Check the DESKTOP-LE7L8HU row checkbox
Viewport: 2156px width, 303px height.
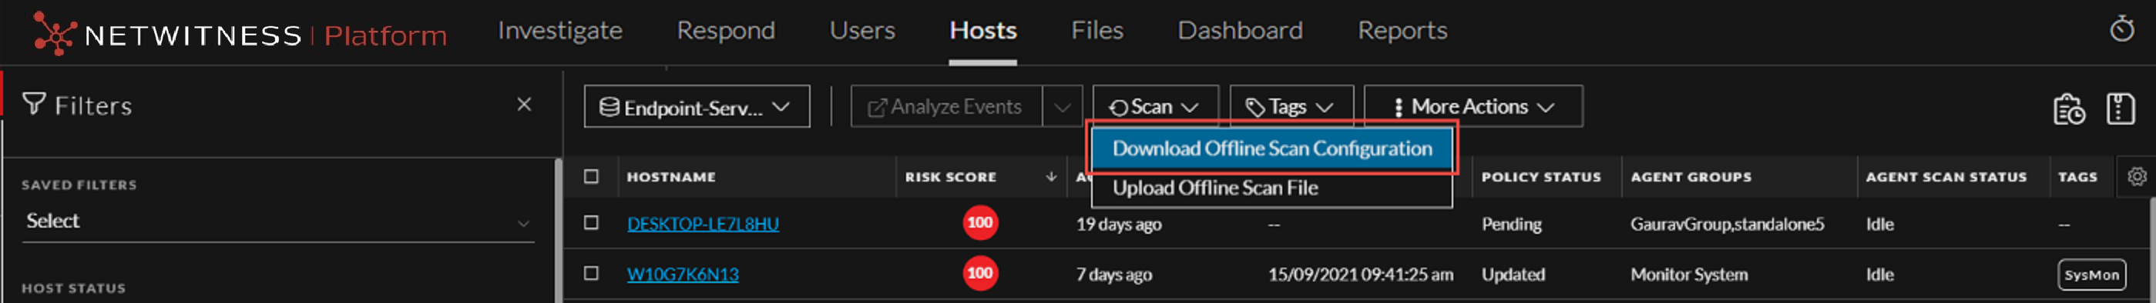point(592,223)
